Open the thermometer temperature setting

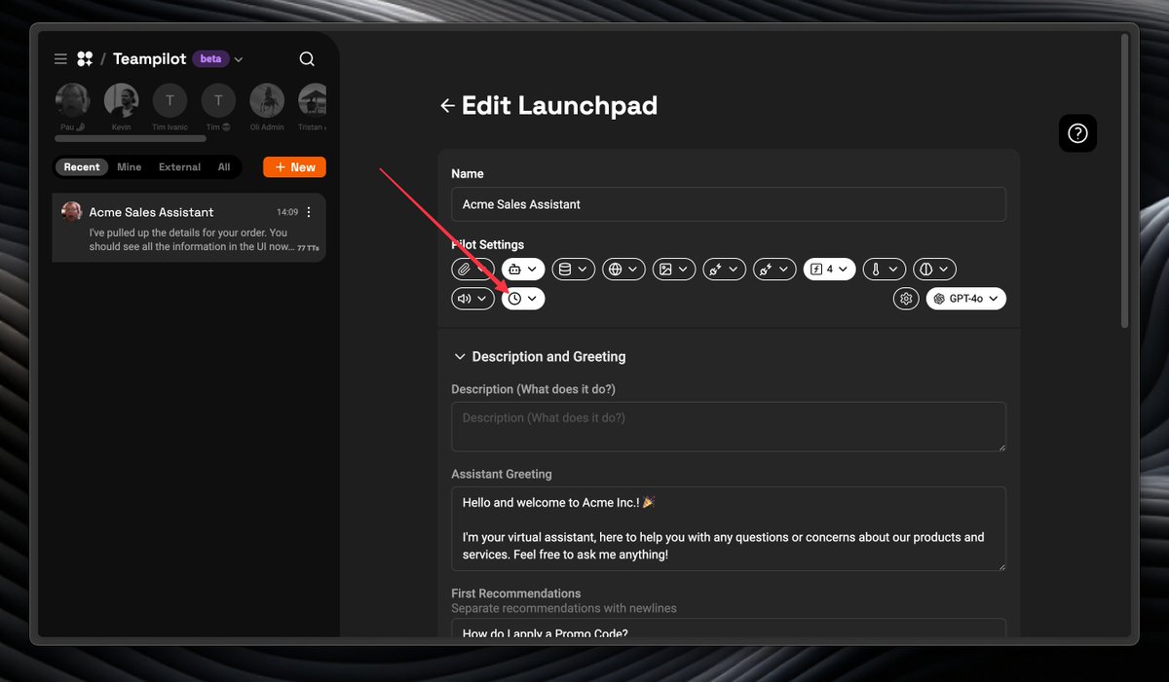[x=885, y=269]
